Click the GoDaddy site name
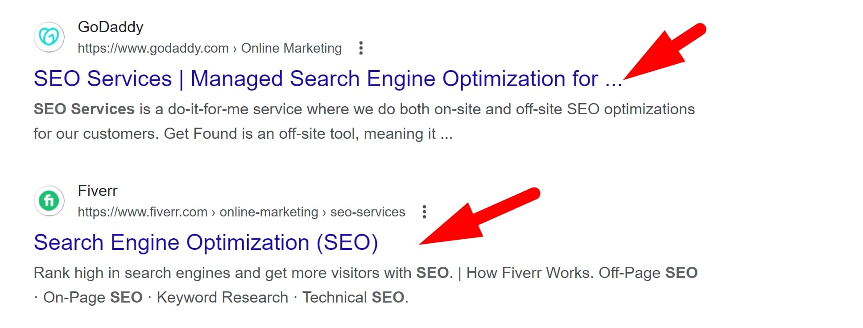This screenshot has width=863, height=328. [x=110, y=27]
